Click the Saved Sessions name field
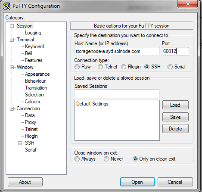The height and width of the screenshot is (192, 202). [117, 94]
